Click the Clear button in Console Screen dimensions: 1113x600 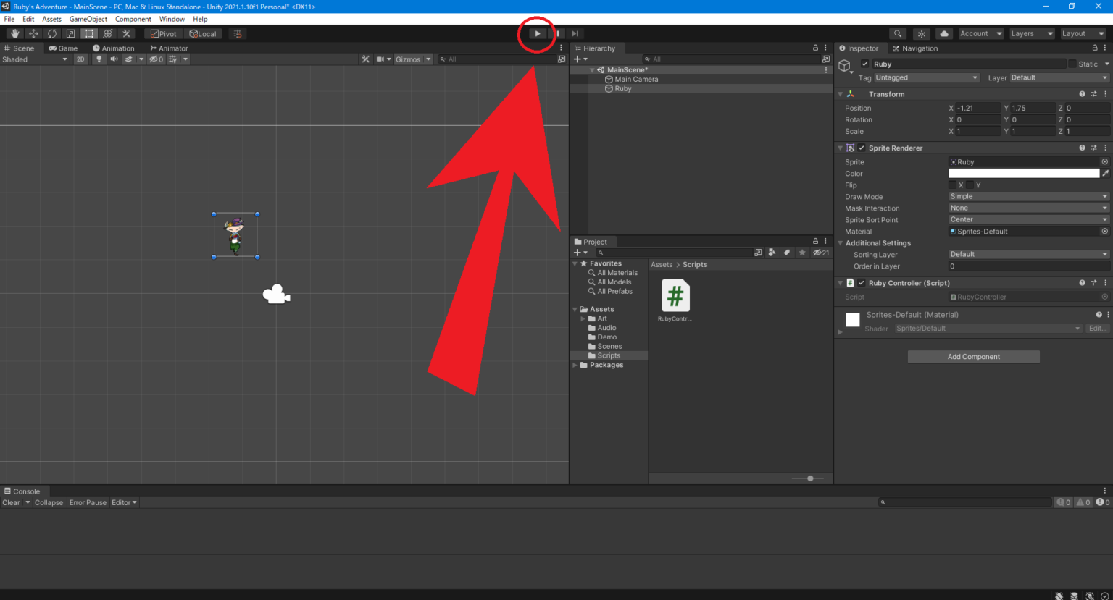click(11, 502)
